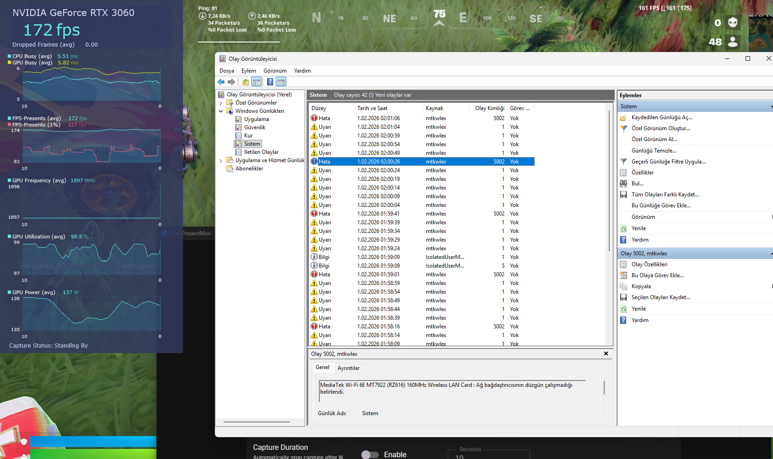Click the Özellikler properties icon
The height and width of the screenshot is (459, 773).
pyautogui.click(x=623, y=173)
